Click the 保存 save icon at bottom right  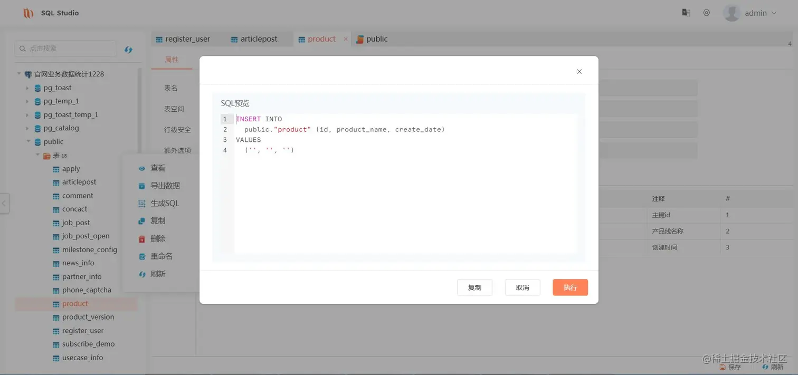722,367
